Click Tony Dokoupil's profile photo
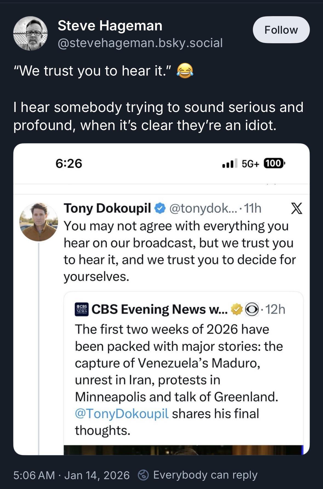 click(x=39, y=222)
